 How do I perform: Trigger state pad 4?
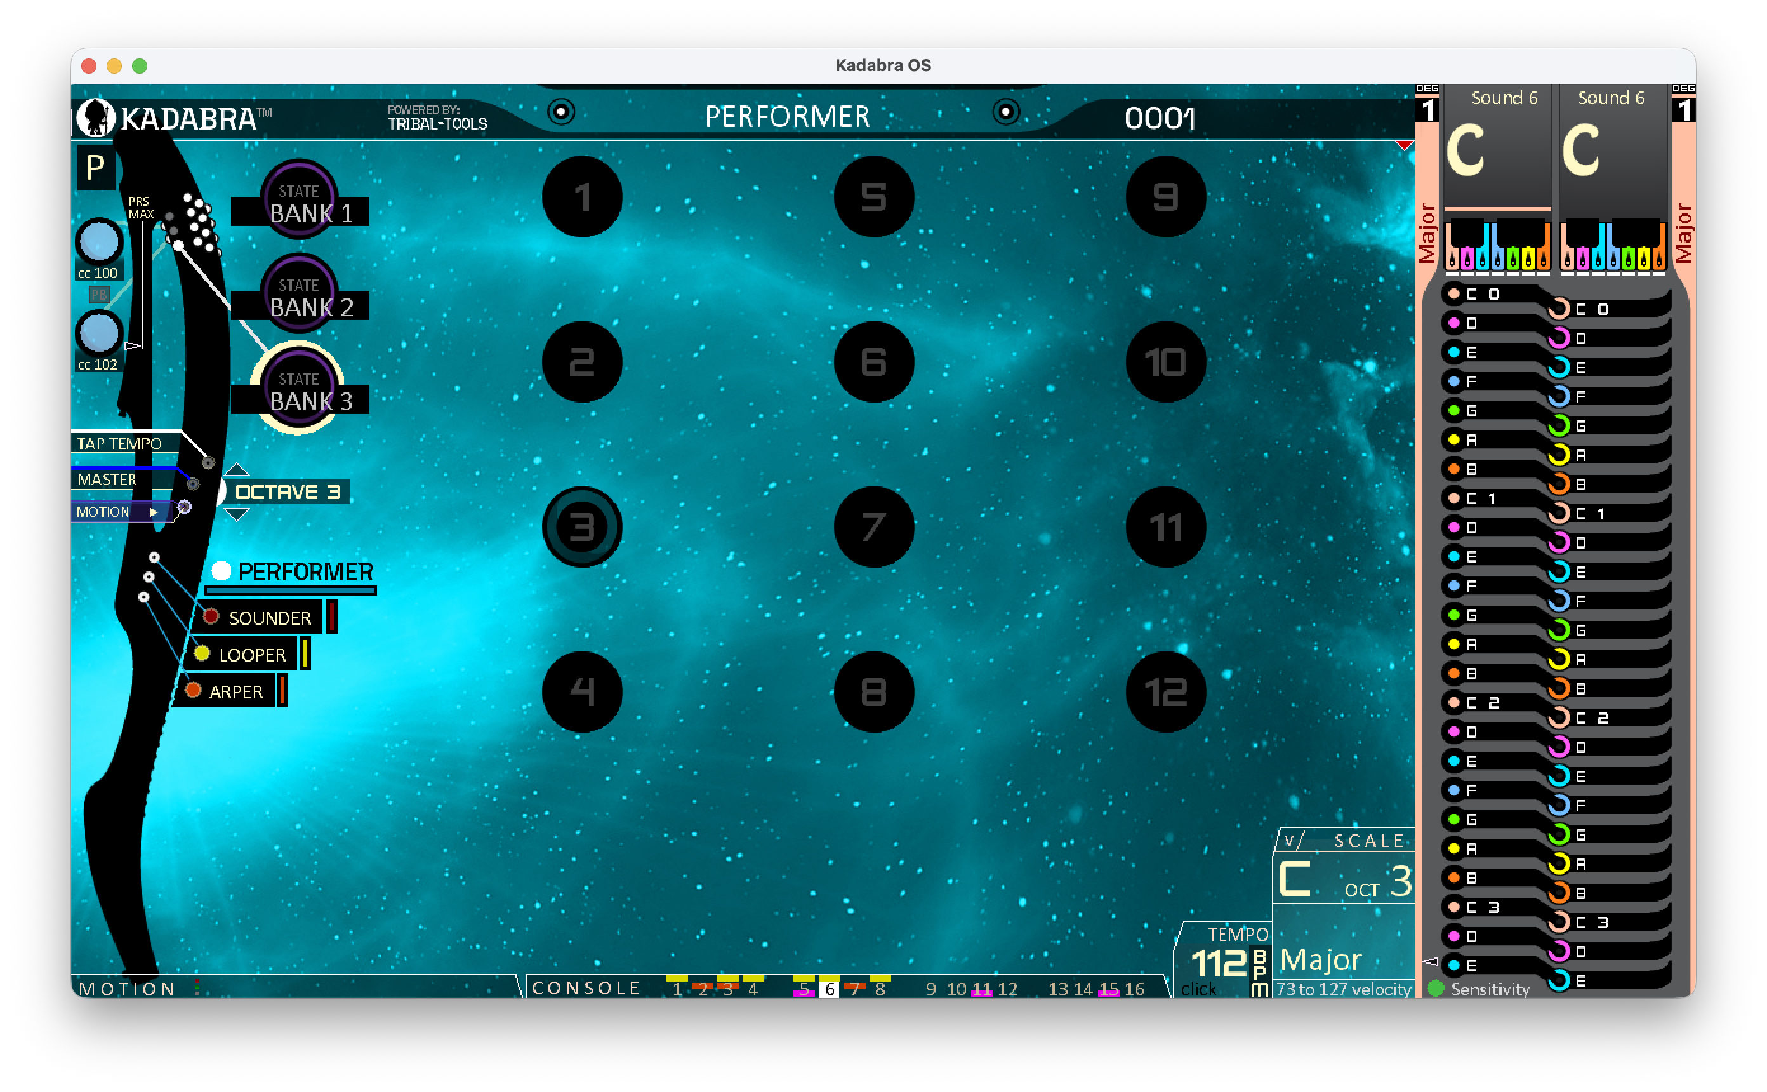coord(582,692)
